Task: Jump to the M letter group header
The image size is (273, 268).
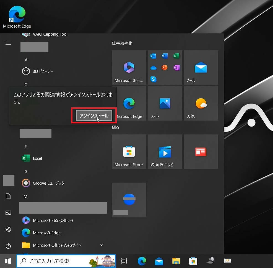Action: click(x=25, y=196)
